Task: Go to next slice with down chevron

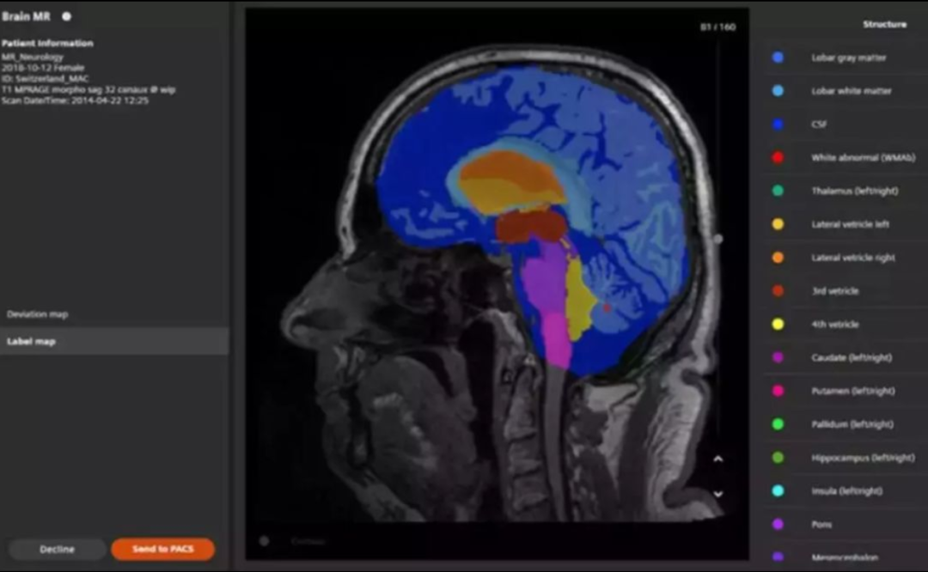Action: pos(718,494)
